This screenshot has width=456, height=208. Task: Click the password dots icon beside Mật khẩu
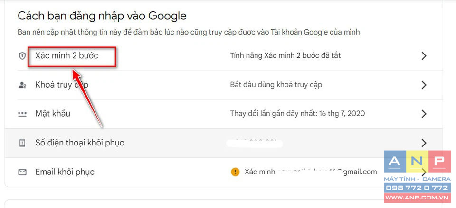tap(22, 114)
